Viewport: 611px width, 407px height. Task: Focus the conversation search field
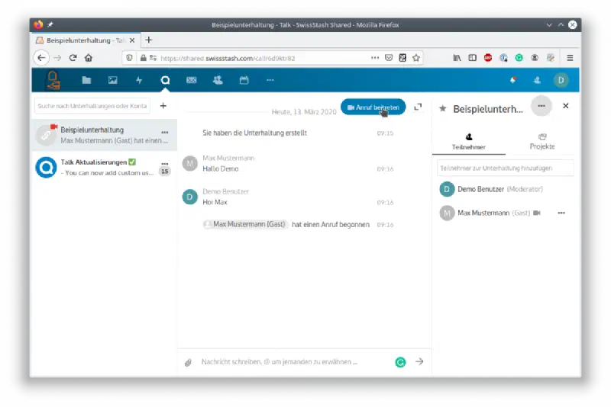[92, 106]
